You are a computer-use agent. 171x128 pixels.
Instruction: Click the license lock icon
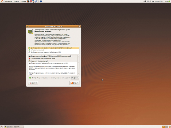click(29, 61)
